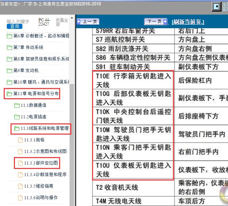Click document icon of 11.3.5维修指南
This screenshot has height=206, width=228.
(20, 186)
